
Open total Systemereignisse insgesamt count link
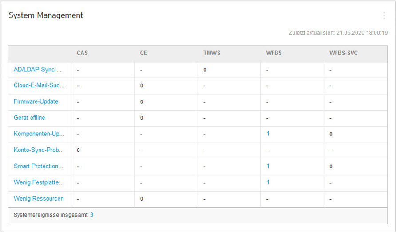tap(92, 215)
